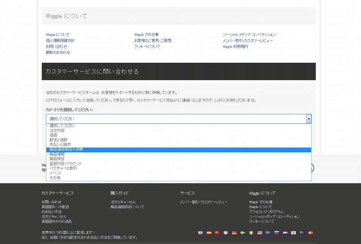
Task: Open Wiggle 利用規約 link
Action: [x=235, y=47]
